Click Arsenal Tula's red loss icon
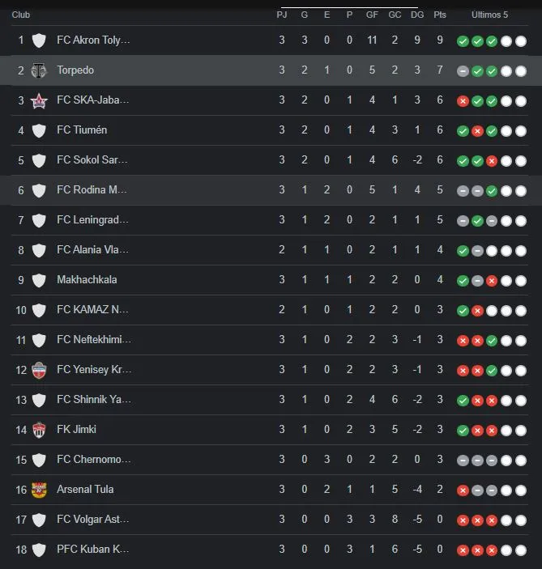 click(x=463, y=490)
